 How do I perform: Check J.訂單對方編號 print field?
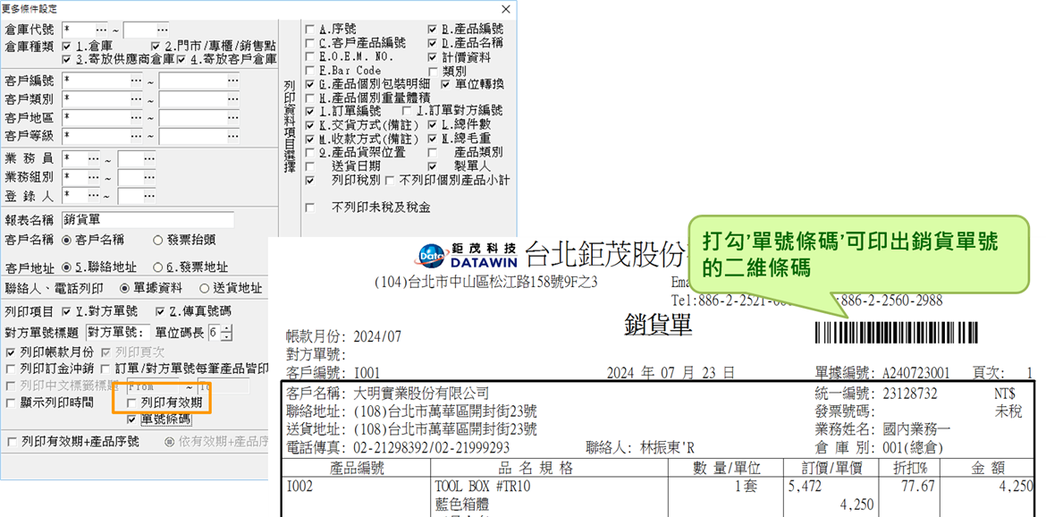[x=407, y=111]
